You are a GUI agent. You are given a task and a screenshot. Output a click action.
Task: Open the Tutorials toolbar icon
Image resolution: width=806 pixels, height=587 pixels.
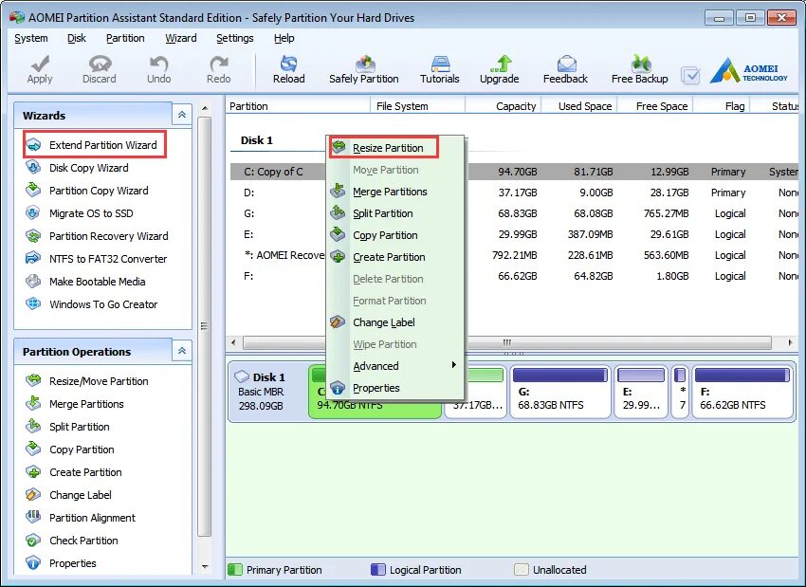click(441, 64)
